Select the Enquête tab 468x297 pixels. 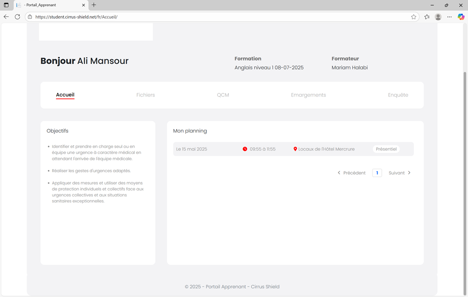pyautogui.click(x=398, y=95)
